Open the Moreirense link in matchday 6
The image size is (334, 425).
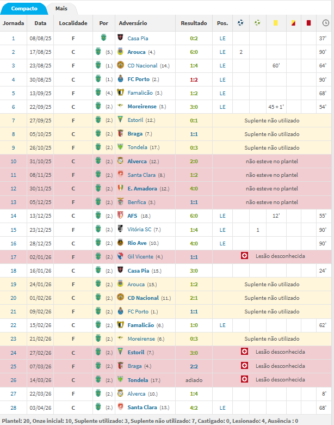[142, 107]
